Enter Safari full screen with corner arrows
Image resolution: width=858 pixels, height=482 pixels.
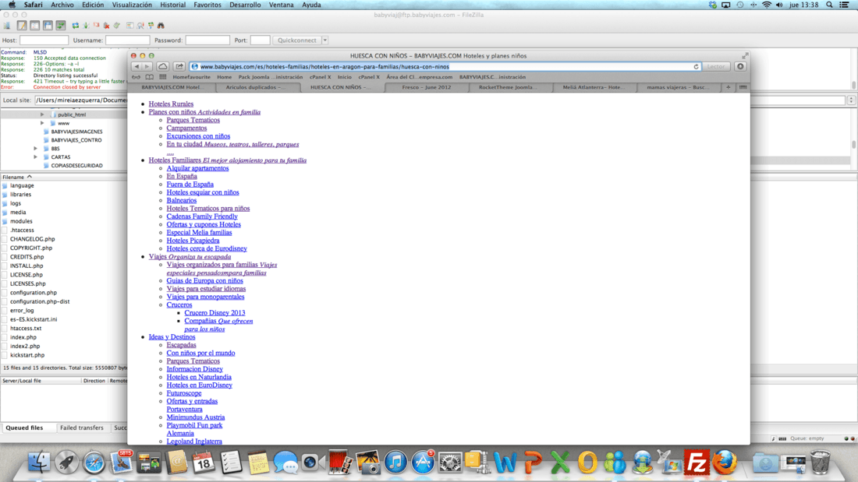[x=745, y=56]
